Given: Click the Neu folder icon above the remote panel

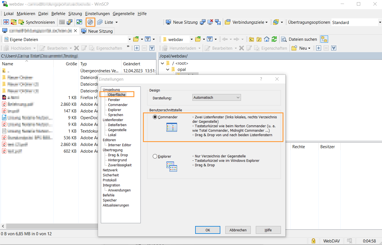Looking at the screenshot, I should tap(295, 48).
